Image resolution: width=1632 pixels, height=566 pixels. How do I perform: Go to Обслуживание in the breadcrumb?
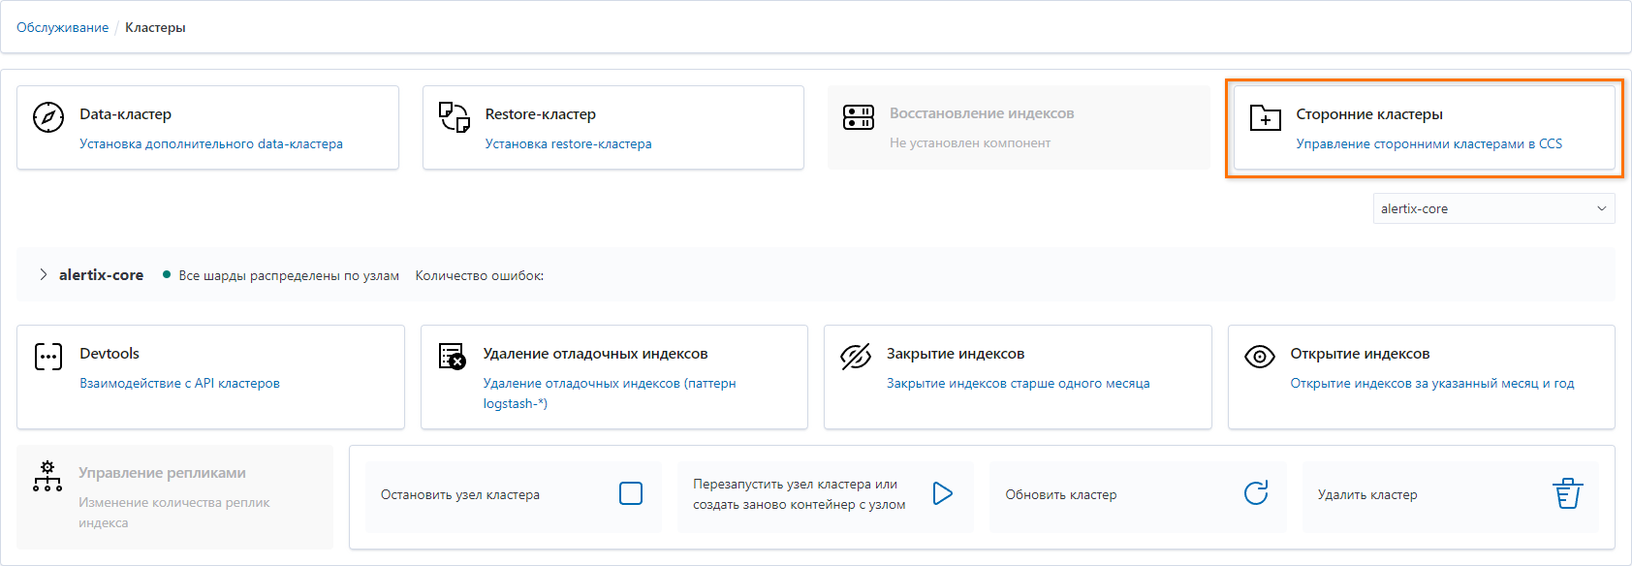click(x=62, y=27)
